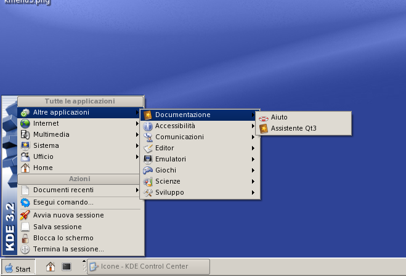This screenshot has width=406, height=276.
Task: Open the Comunicazioni submenu arrow
Action: click(253, 137)
